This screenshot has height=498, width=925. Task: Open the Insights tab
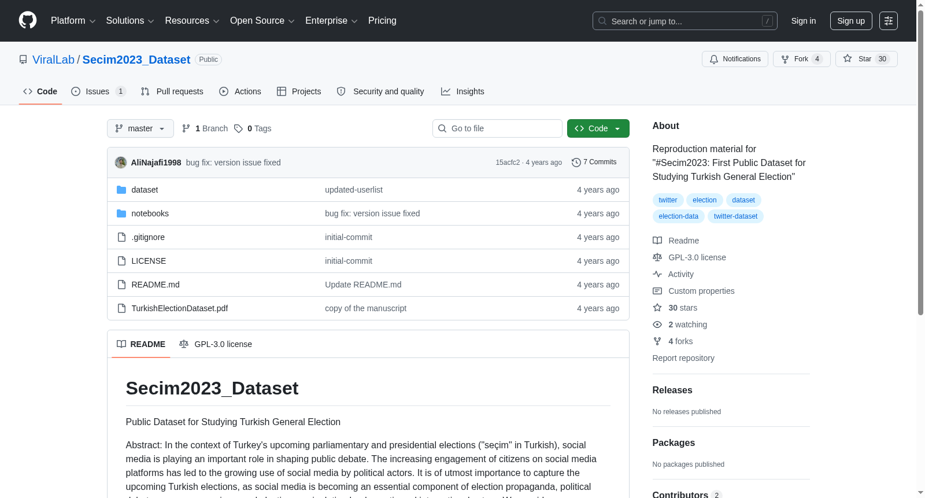click(x=462, y=91)
